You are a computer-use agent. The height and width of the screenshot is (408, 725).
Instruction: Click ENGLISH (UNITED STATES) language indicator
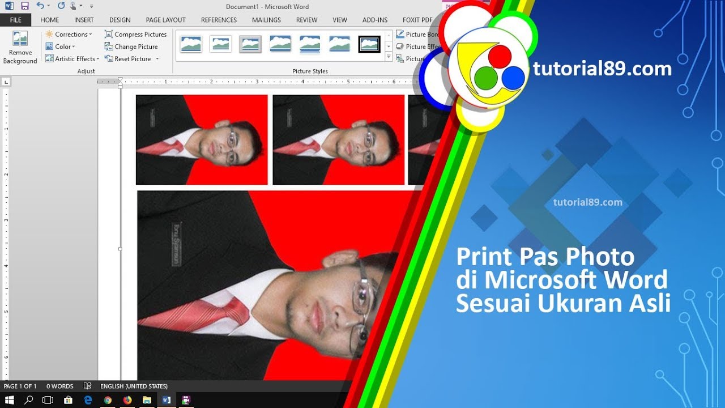134,386
